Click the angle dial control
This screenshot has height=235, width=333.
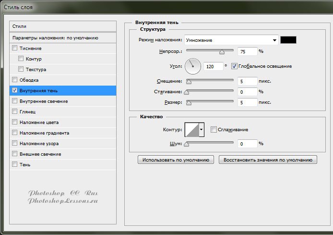pyautogui.click(x=192, y=66)
